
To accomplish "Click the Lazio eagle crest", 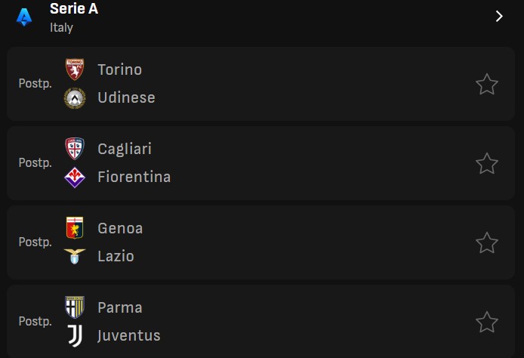I will [75, 256].
